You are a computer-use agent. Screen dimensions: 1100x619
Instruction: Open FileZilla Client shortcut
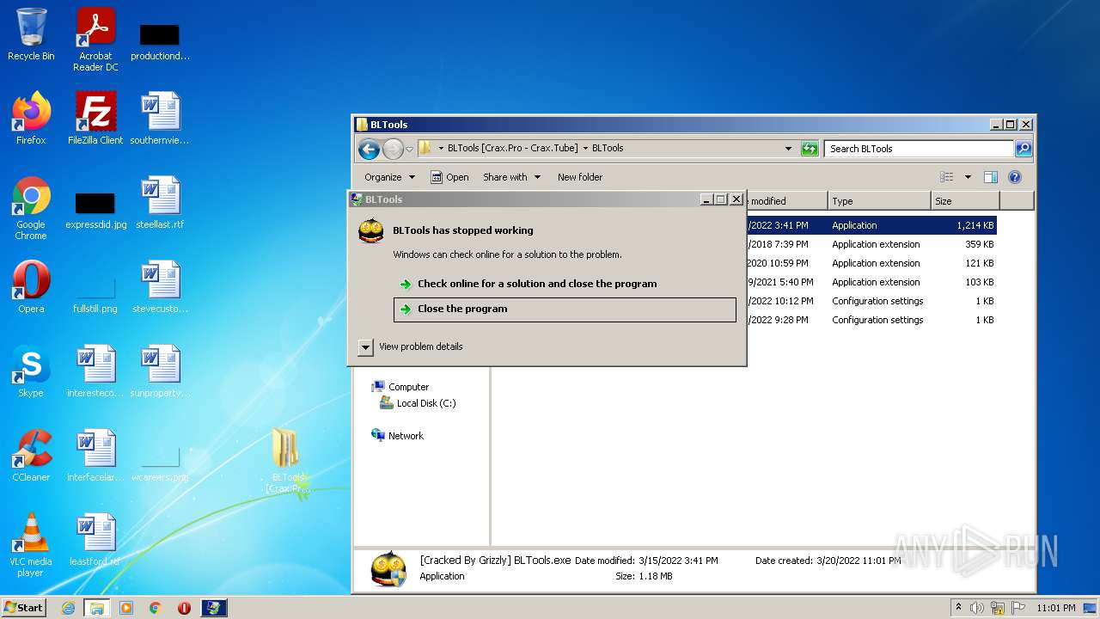pos(95,119)
